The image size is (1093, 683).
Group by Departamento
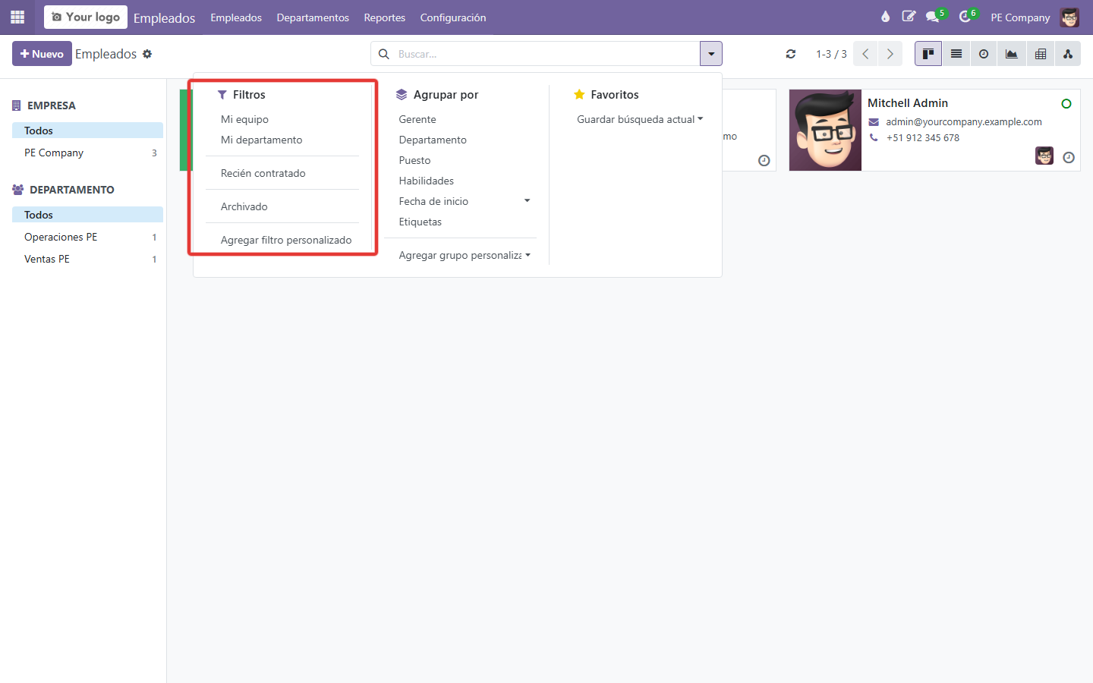pos(433,140)
